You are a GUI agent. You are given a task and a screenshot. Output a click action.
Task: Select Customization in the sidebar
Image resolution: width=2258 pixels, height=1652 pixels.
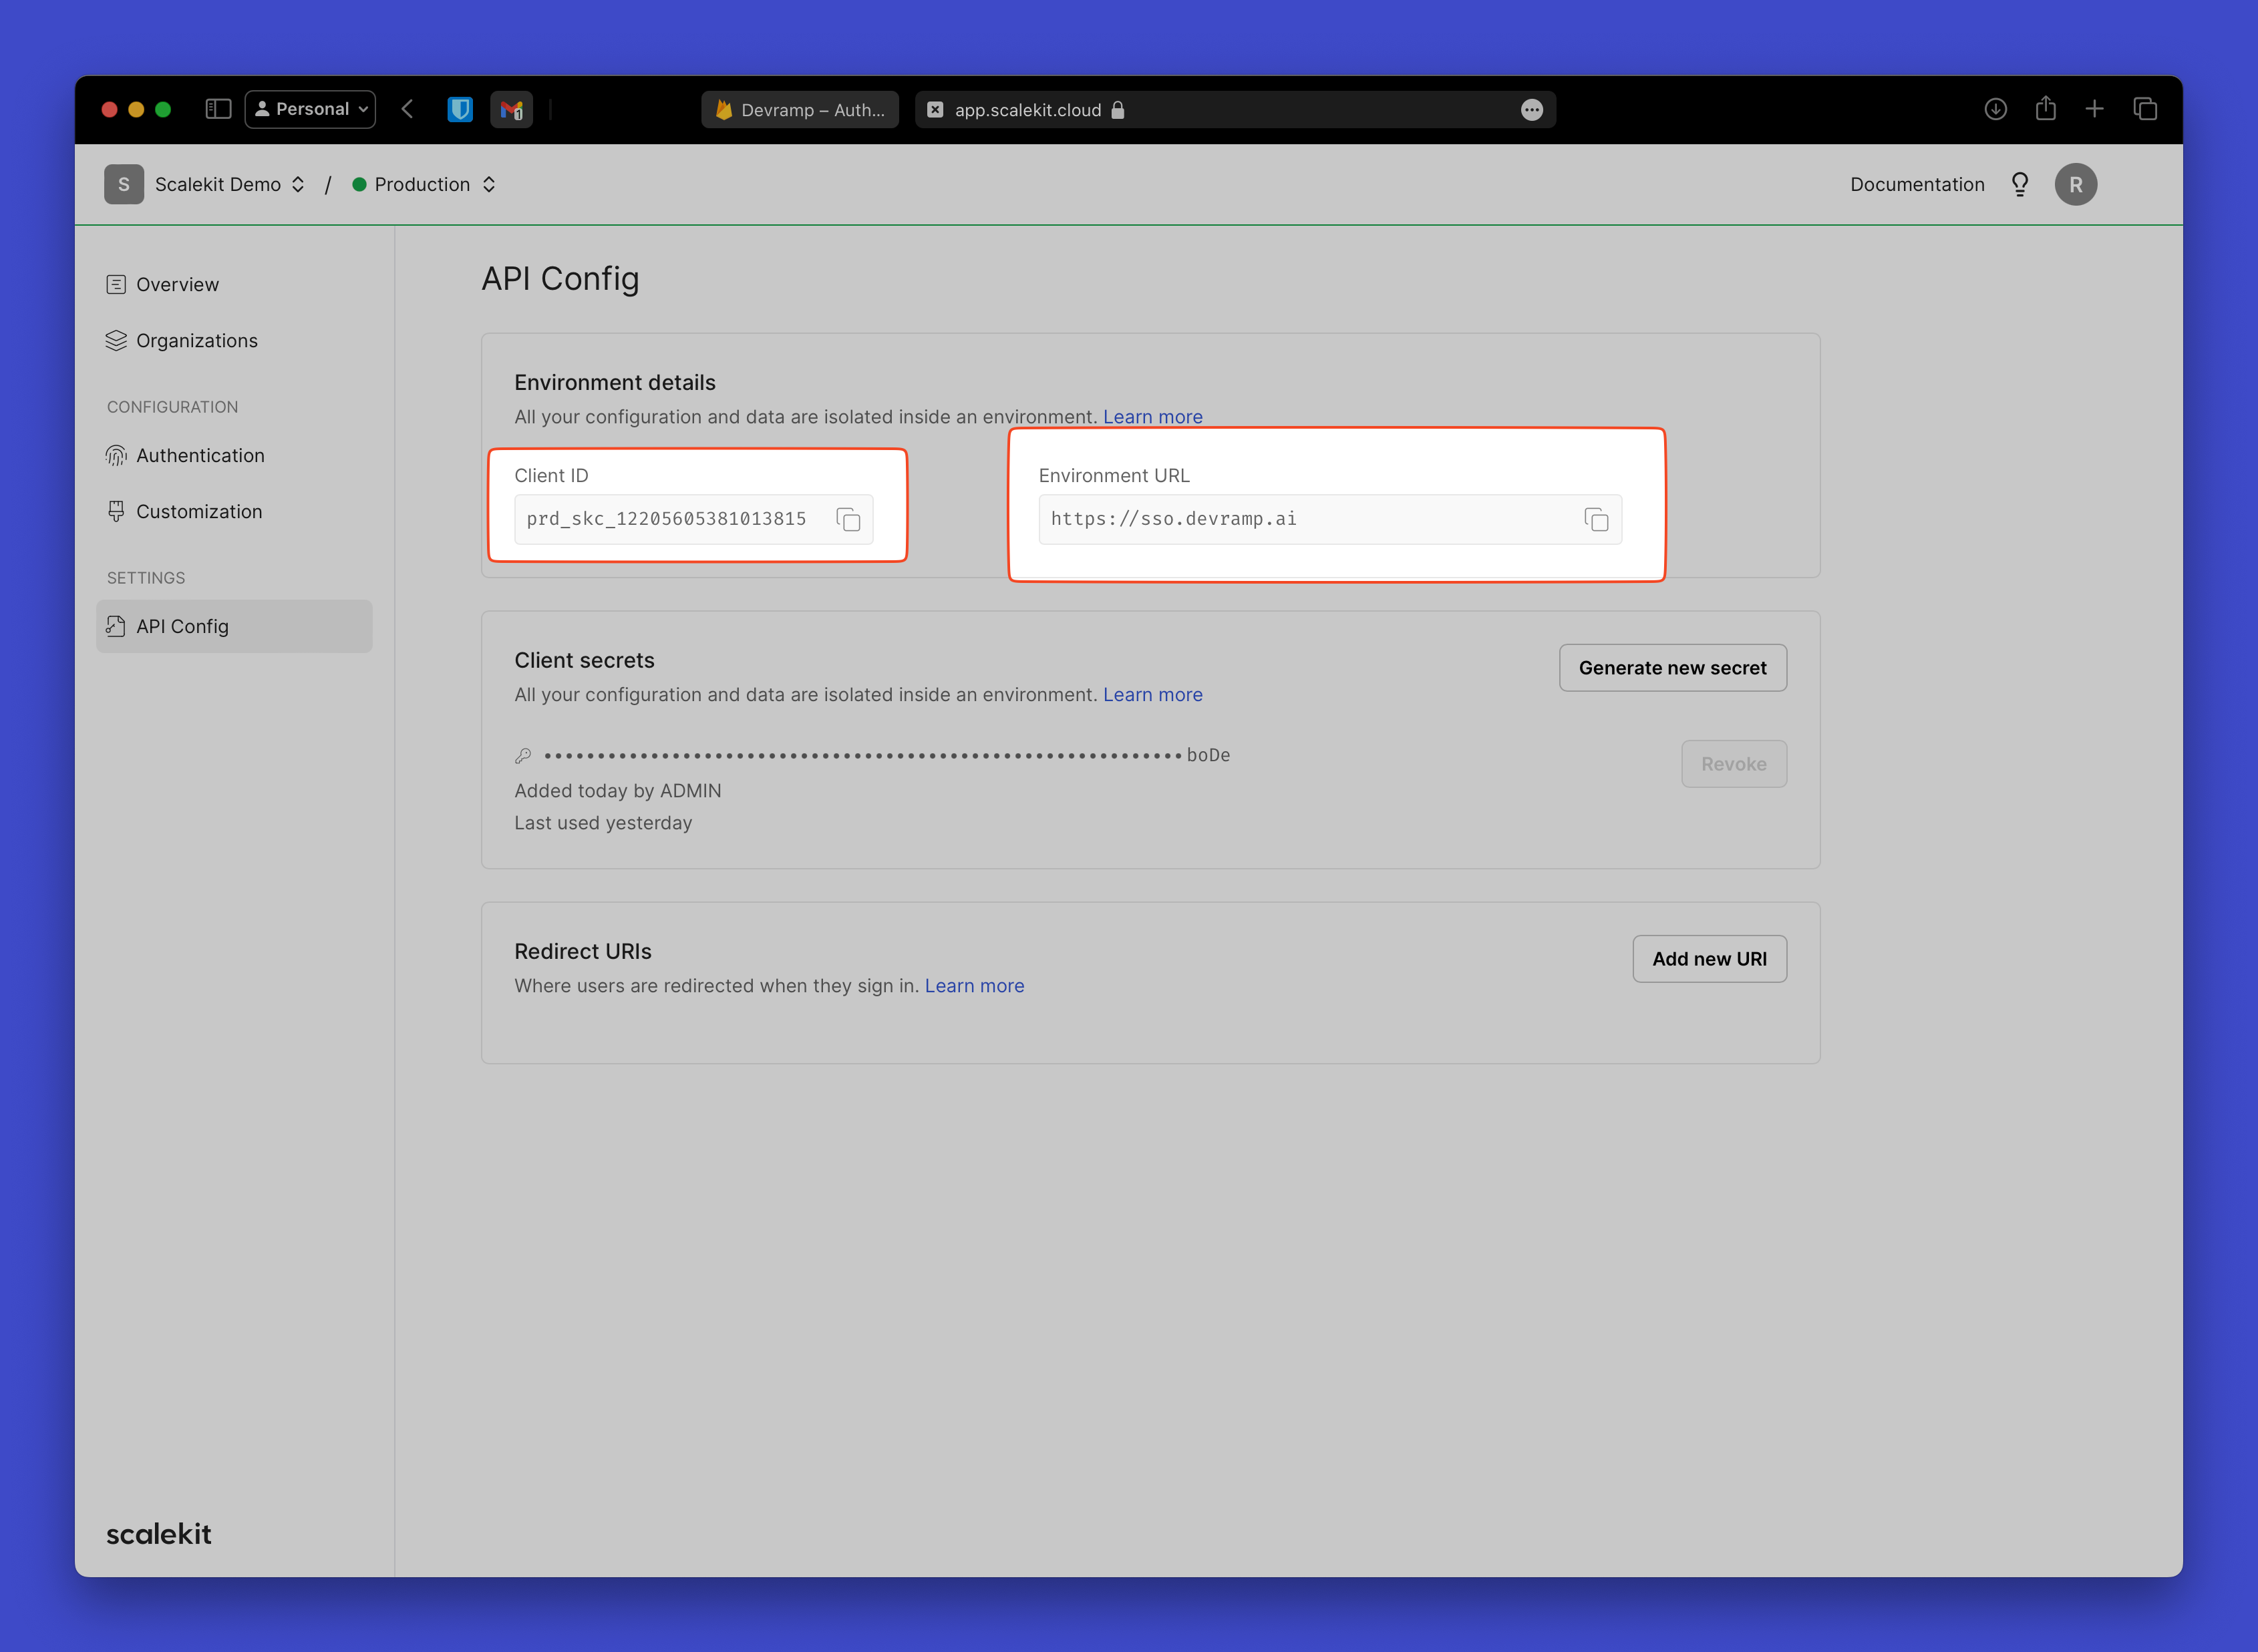pyautogui.click(x=199, y=511)
